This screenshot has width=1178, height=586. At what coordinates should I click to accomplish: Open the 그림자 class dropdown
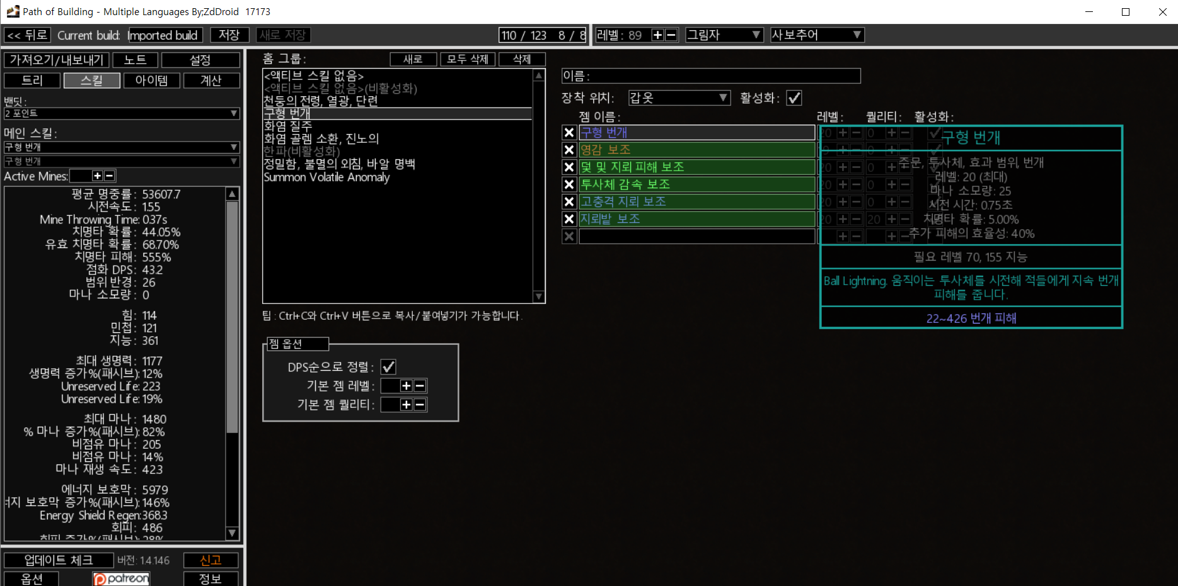724,35
